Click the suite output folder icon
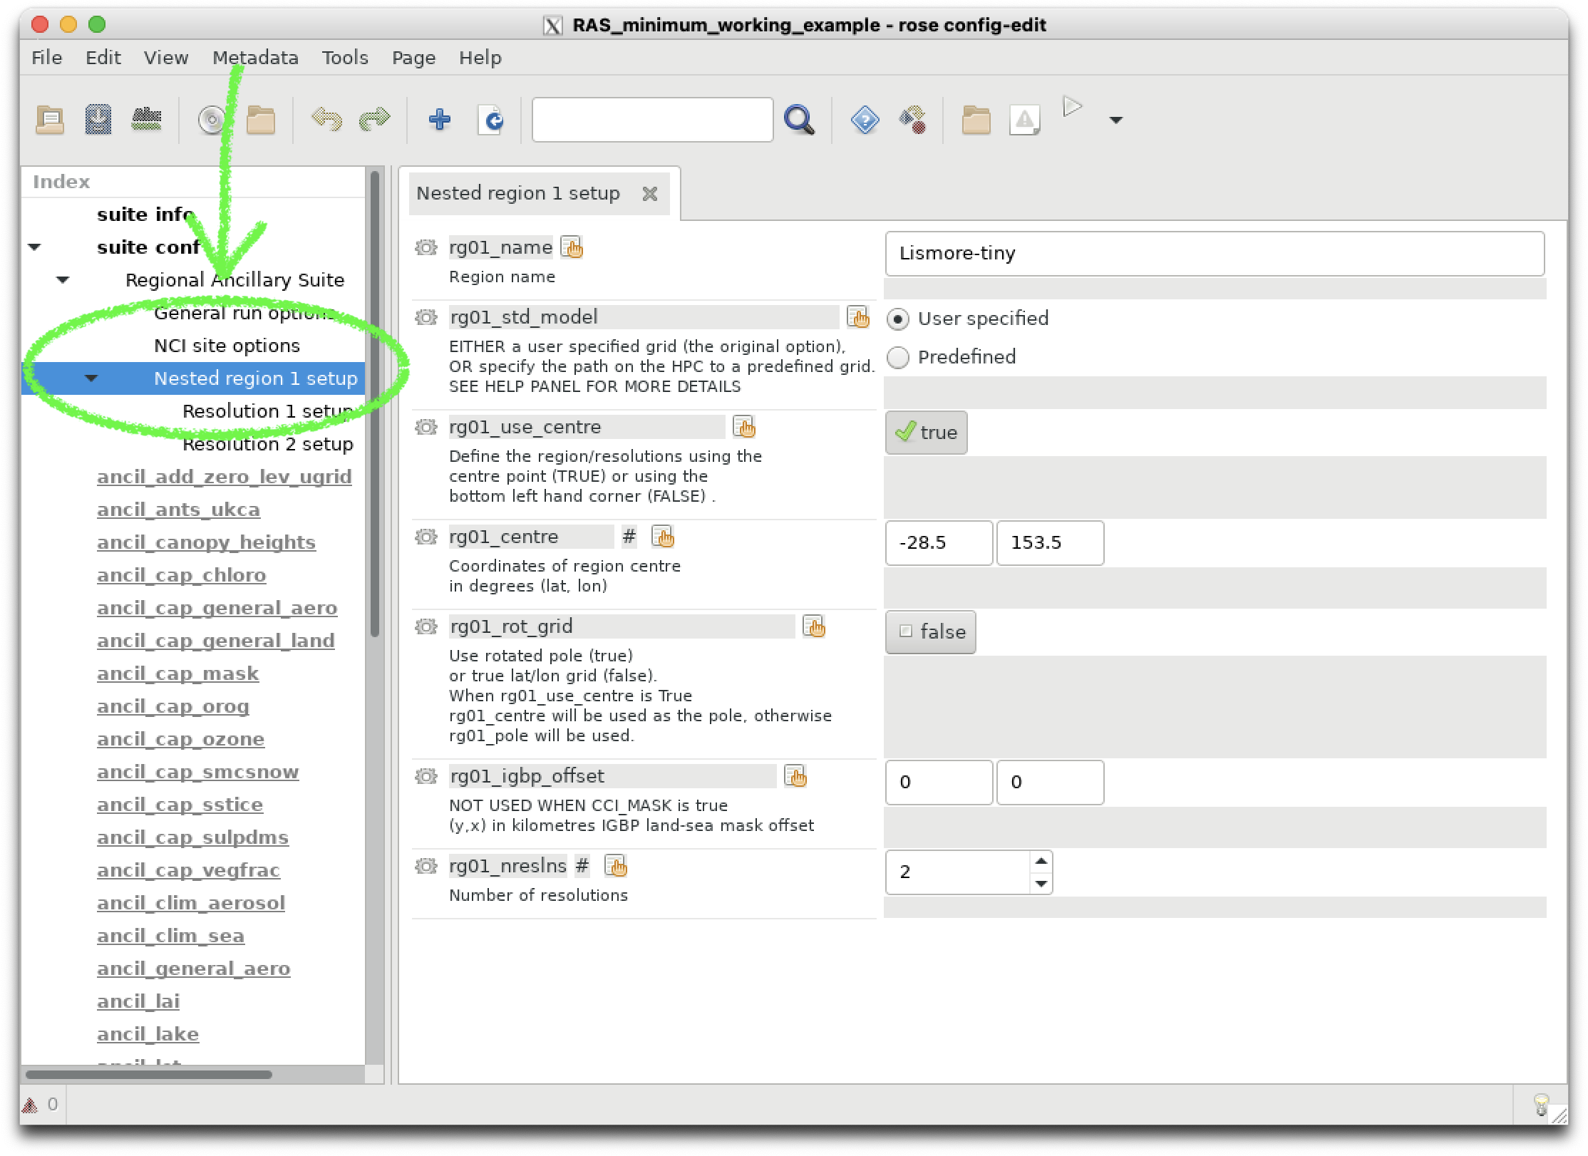1588x1156 pixels. tap(976, 120)
